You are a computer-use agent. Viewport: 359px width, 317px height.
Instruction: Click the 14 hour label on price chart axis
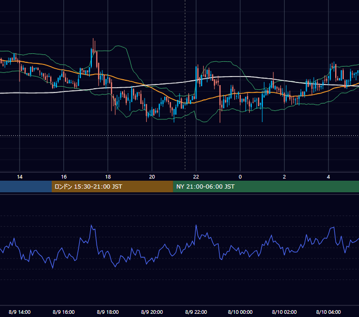pos(20,177)
